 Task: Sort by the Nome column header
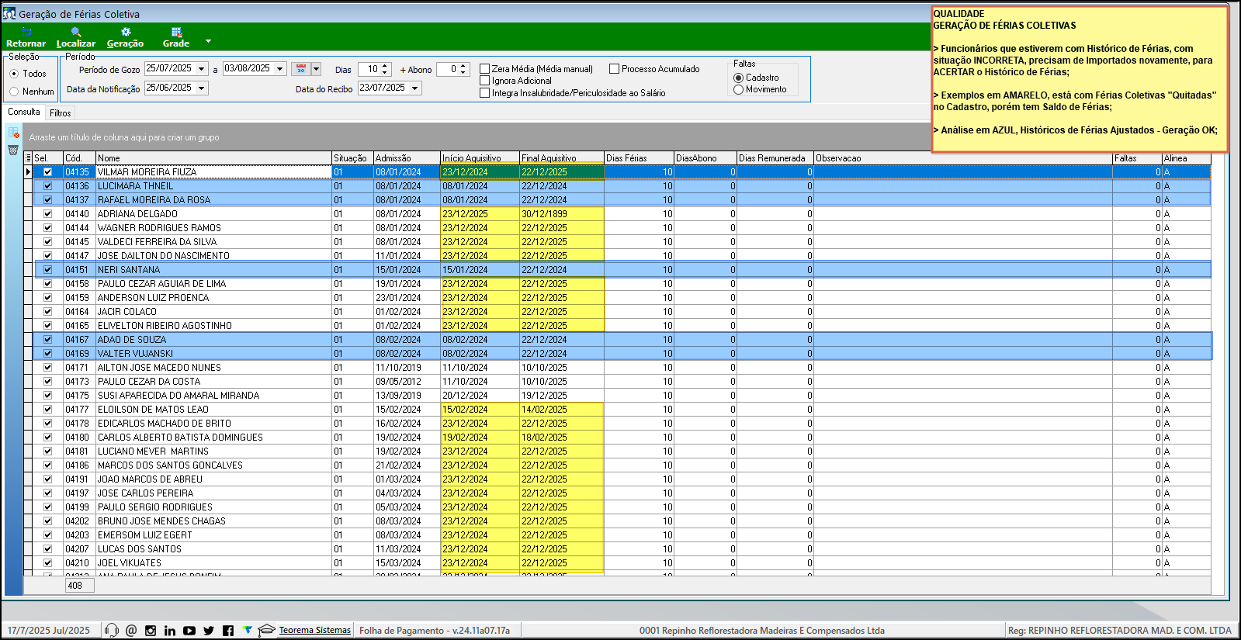213,158
